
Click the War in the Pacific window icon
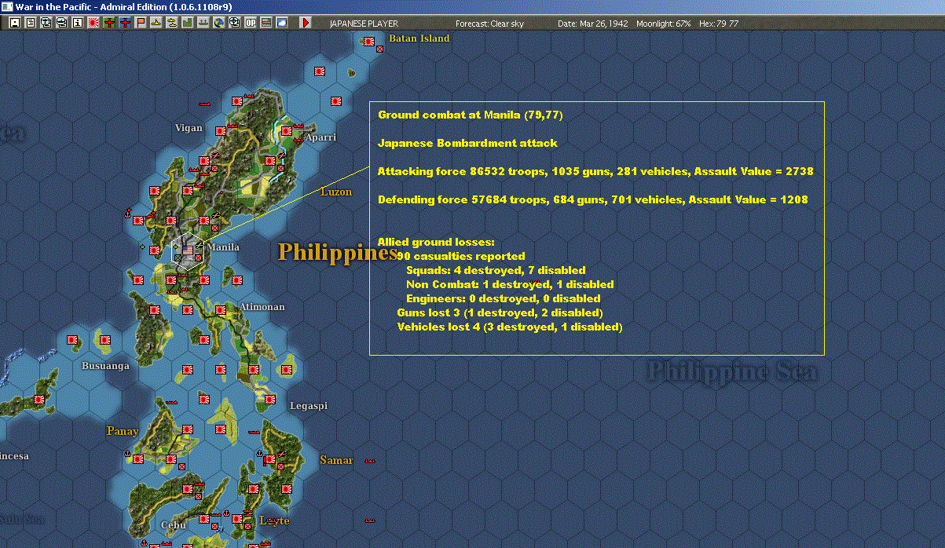pos(7,6)
